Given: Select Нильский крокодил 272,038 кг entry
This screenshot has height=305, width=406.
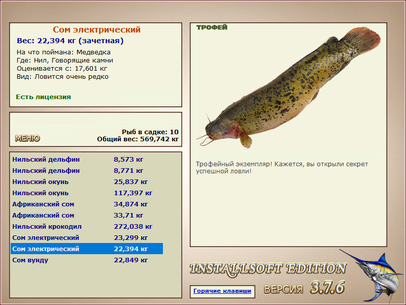Looking at the screenshot, I should [x=87, y=226].
